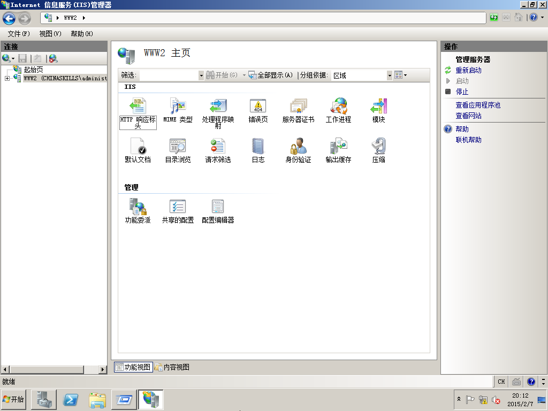Click the 帮助 link in actions pane
This screenshot has height=411, width=548.
click(462, 129)
